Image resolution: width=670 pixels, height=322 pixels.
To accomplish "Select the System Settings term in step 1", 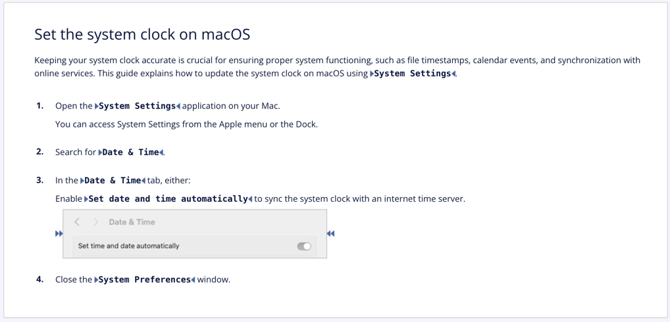I will coord(137,106).
